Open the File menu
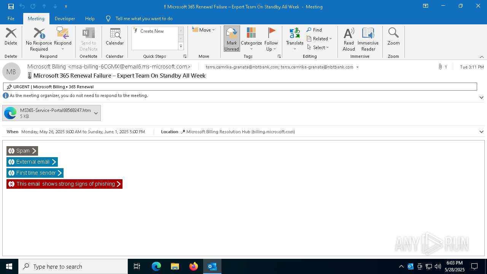 coord(11,18)
